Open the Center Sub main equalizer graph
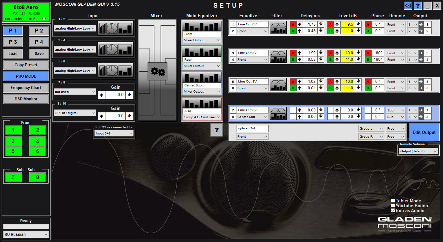 click(202, 77)
